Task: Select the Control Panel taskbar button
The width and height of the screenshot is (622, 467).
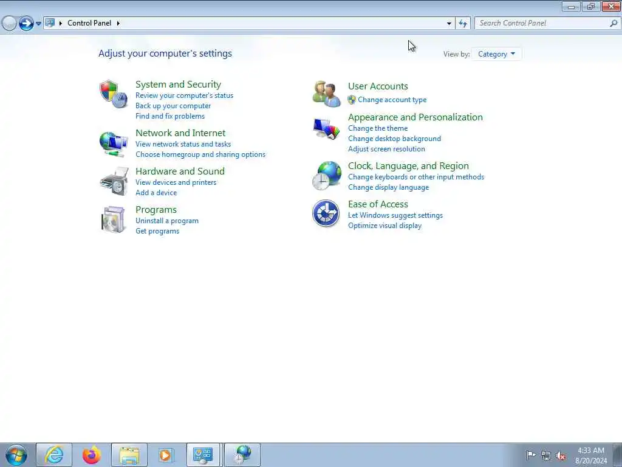Action: click(x=203, y=455)
